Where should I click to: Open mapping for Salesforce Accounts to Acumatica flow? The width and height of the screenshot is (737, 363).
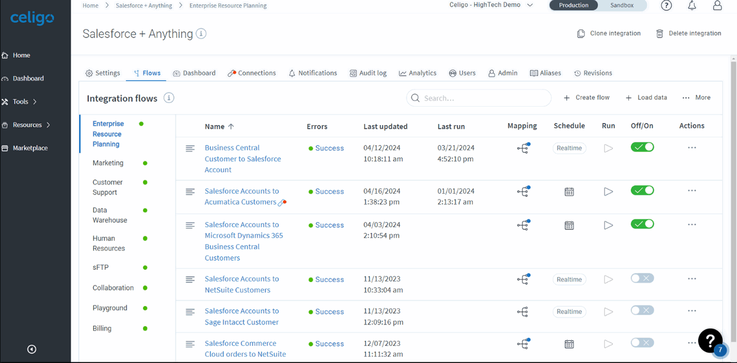tap(523, 191)
